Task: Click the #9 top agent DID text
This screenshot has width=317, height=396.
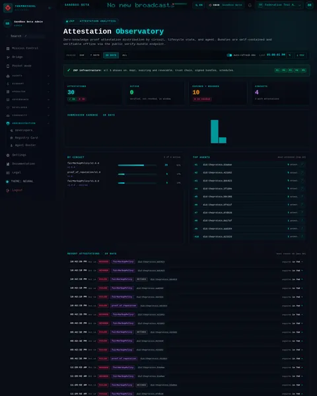Action: [x=217, y=229]
